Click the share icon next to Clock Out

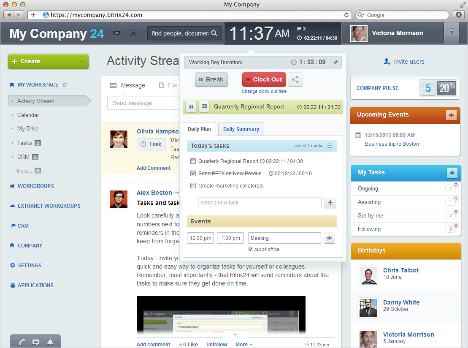[295, 79]
